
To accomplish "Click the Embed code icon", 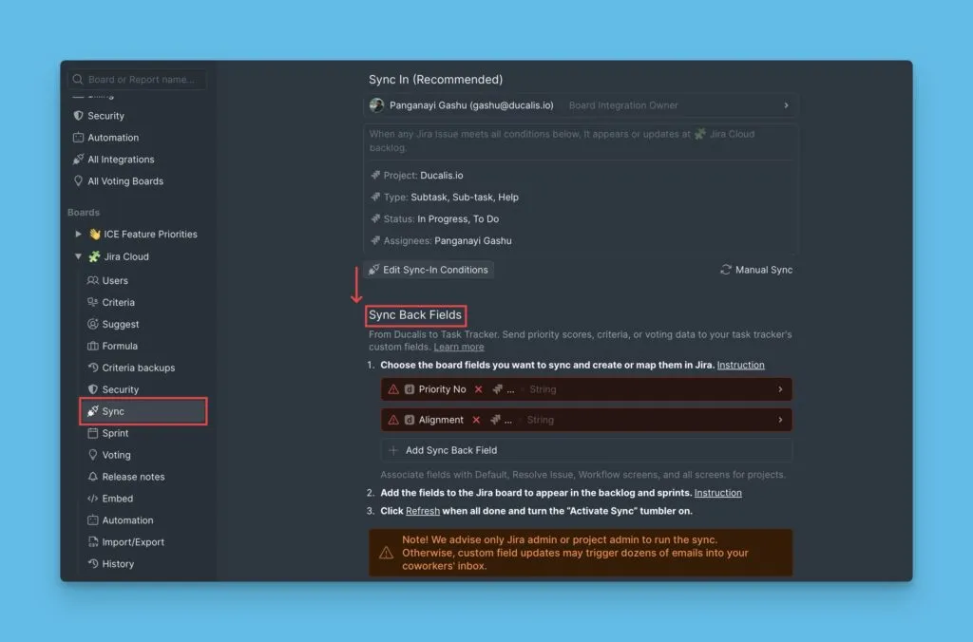I will click(93, 499).
